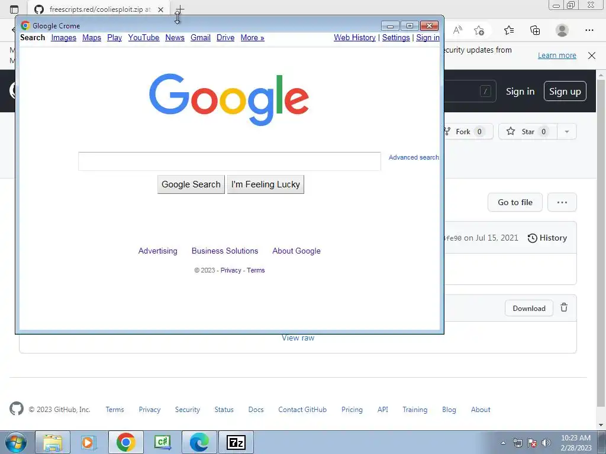Click the Fork button on GitHub

click(x=469, y=132)
